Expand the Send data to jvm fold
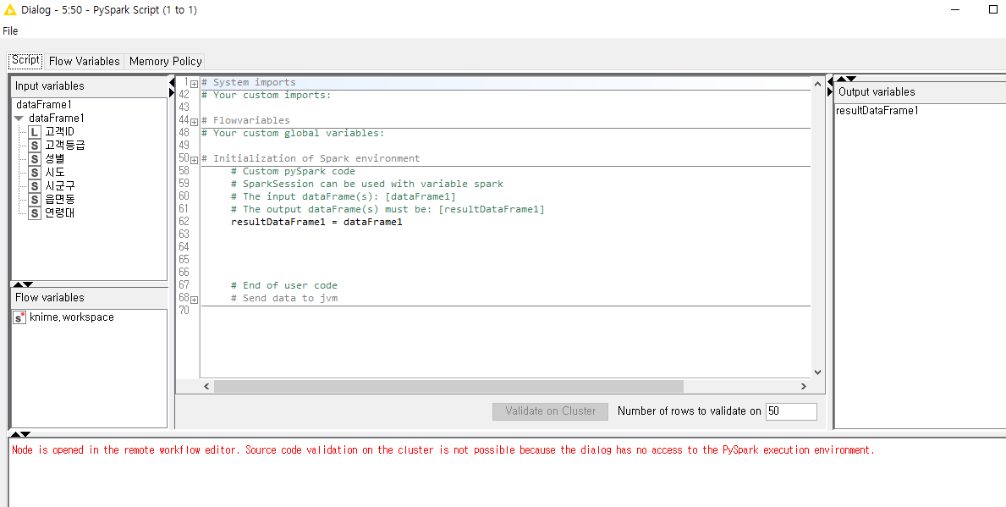The image size is (1006, 507). point(194,299)
